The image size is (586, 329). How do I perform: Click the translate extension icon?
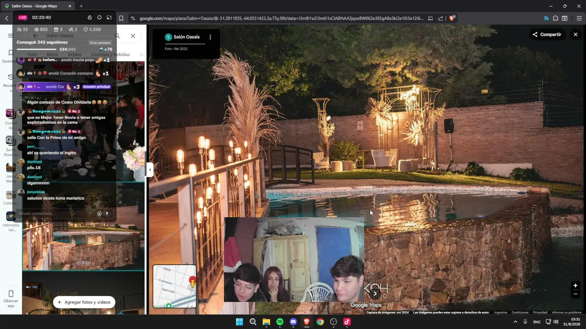click(546, 18)
